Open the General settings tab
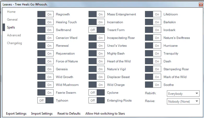 point(12,20)
